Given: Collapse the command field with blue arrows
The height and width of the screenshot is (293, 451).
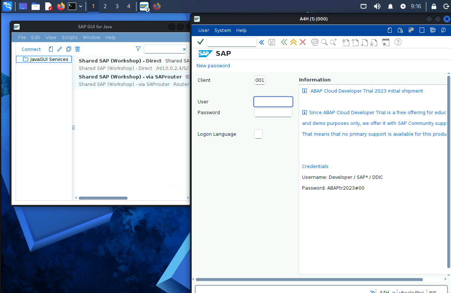Looking at the screenshot, I should (262, 42).
